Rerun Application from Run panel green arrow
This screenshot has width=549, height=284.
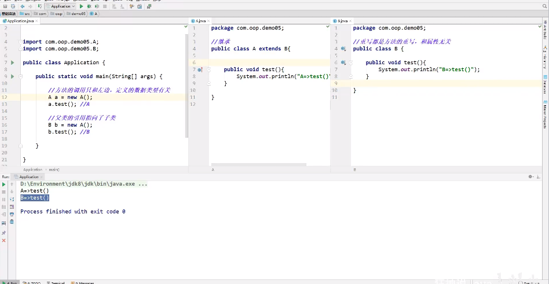[4, 185]
